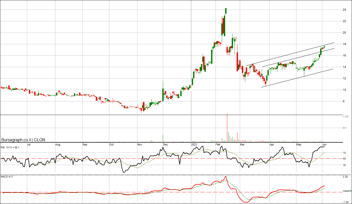352x204 pixels.
Task: Click the peak green candle near 24
Action: [x=226, y=11]
